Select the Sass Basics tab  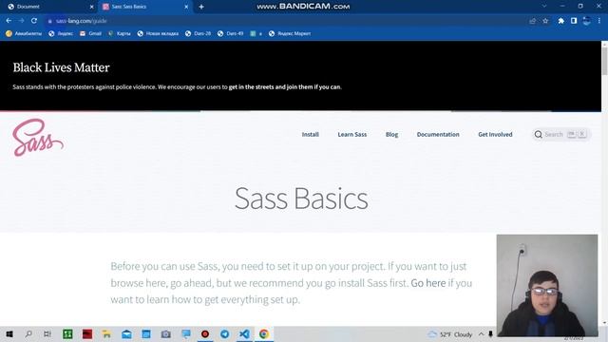pos(144,7)
